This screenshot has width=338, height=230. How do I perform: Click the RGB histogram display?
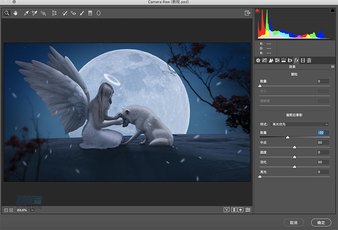tap(294, 24)
